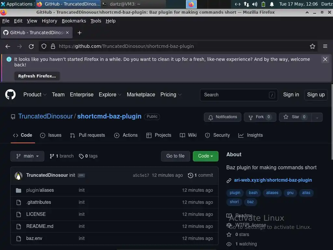Open the Firefox hamburger menu
333x250 pixels.
tap(325, 46)
